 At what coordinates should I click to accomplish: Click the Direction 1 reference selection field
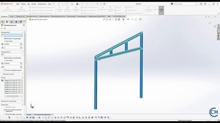13,35
